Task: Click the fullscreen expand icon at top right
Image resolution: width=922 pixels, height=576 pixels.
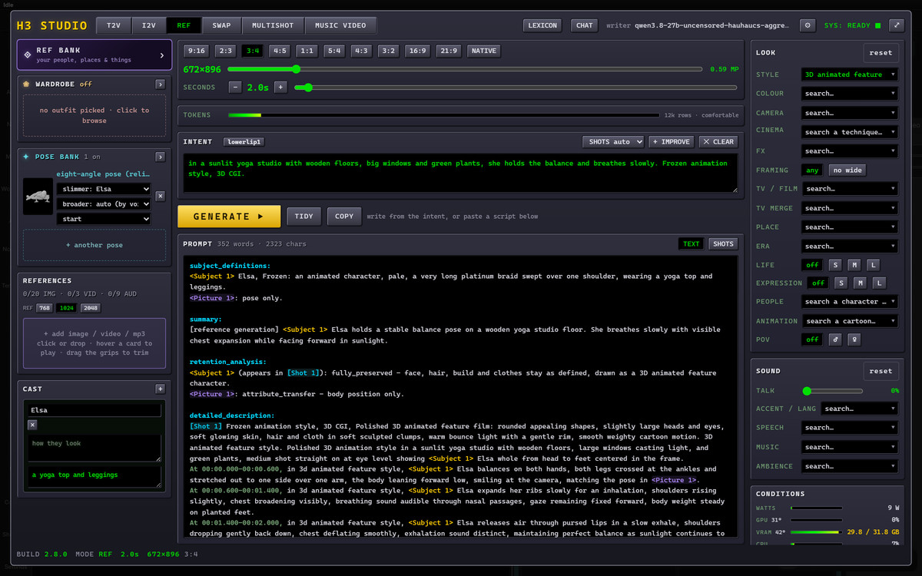Action: (x=896, y=25)
